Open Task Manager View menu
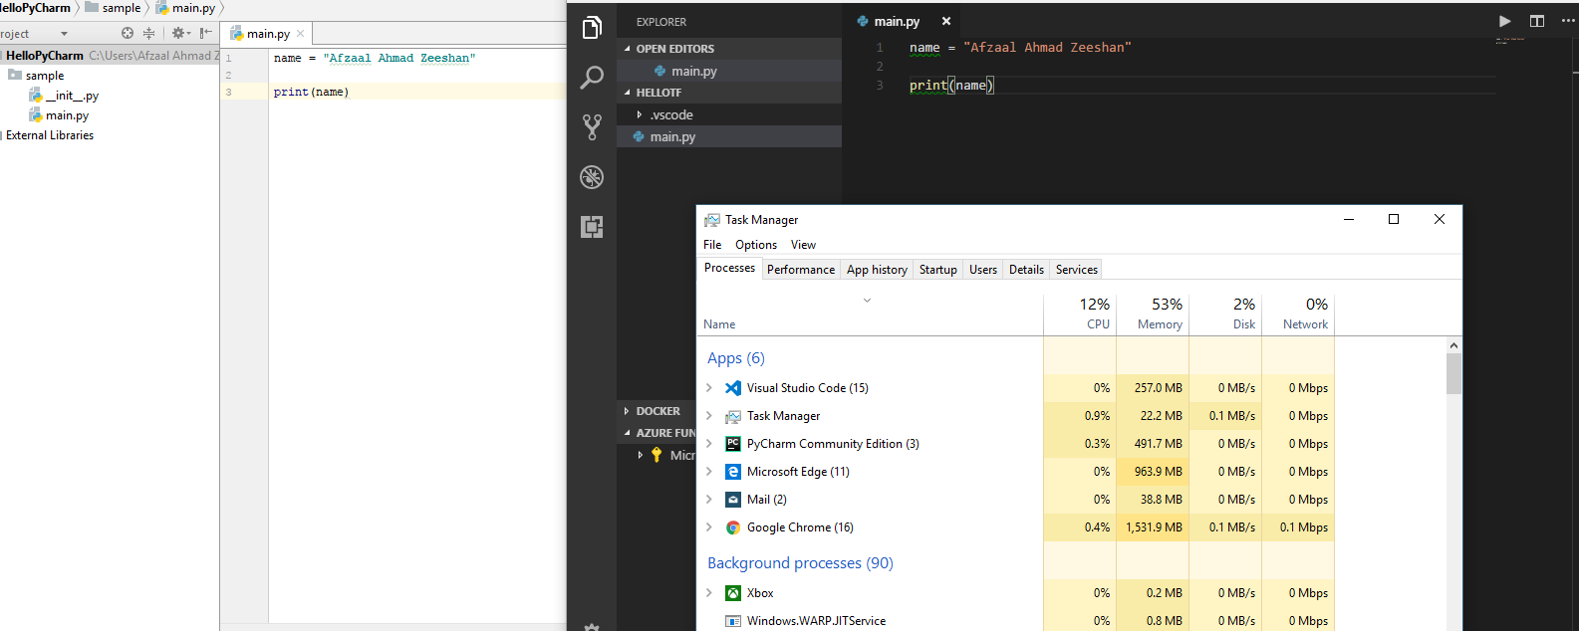This screenshot has width=1579, height=631. [803, 245]
